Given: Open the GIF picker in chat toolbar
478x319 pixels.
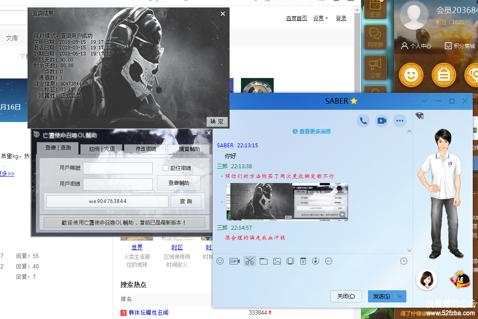Looking at the screenshot, I should 234,261.
